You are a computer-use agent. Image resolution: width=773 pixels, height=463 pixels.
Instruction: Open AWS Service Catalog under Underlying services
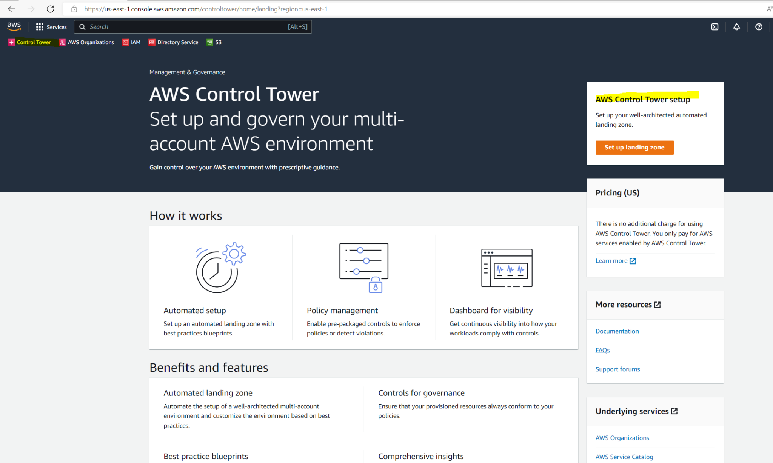point(624,457)
